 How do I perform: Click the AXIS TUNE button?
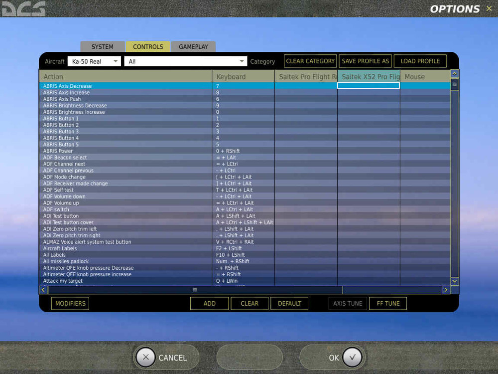[348, 303]
